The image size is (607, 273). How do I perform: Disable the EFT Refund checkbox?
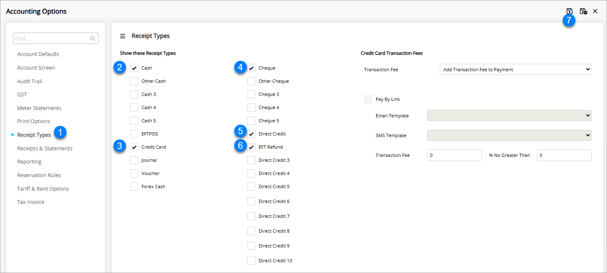pos(251,147)
